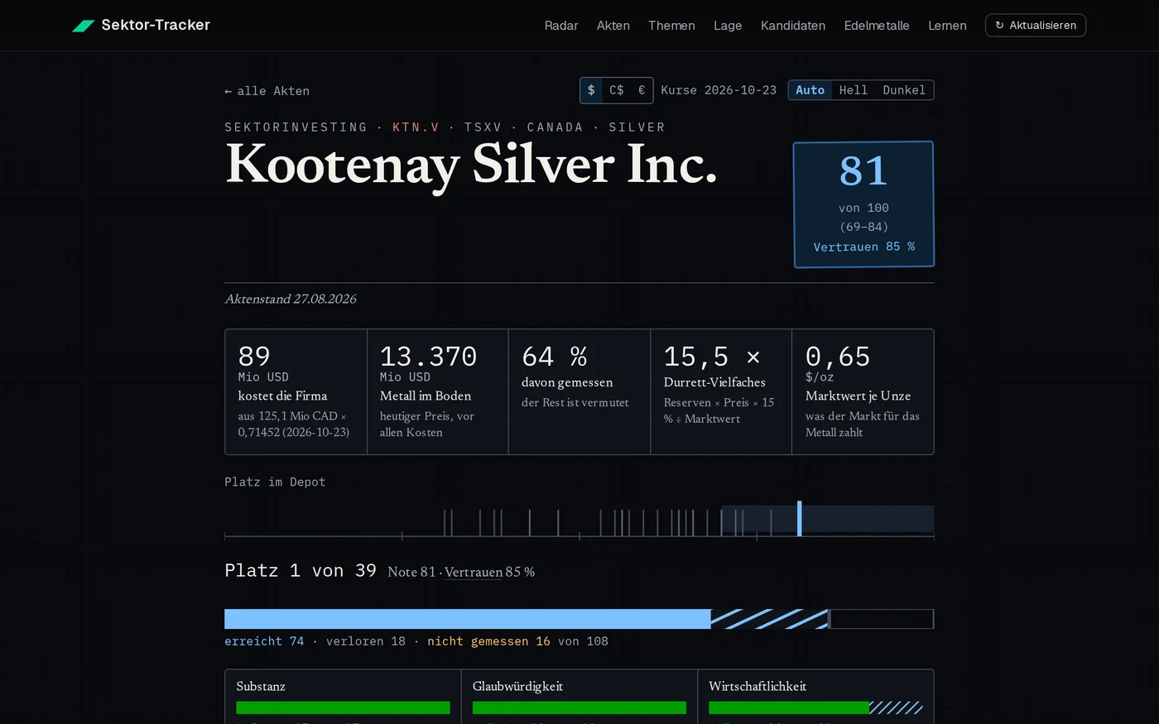Set theme to Dunkel
The image size is (1159, 724).
point(904,90)
